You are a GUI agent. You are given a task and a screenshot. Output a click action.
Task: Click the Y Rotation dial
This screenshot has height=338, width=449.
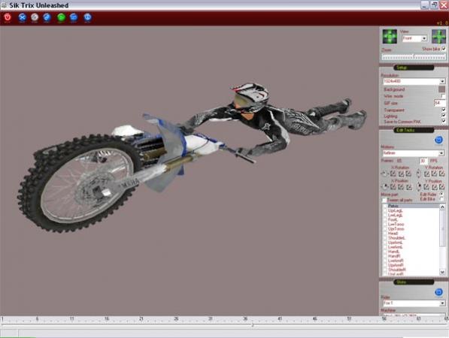pos(418,174)
